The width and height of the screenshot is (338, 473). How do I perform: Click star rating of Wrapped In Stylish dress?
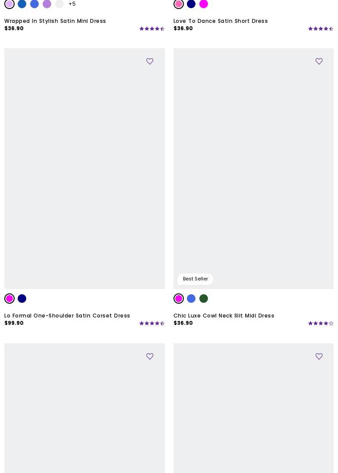(152, 29)
